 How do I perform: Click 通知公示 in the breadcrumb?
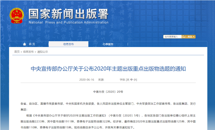click(x=42, y=52)
